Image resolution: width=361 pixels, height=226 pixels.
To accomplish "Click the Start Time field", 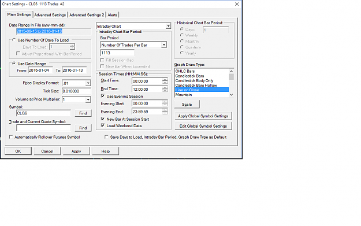I will tap(147, 81).
